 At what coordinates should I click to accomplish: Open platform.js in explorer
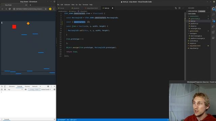pos(194,24)
